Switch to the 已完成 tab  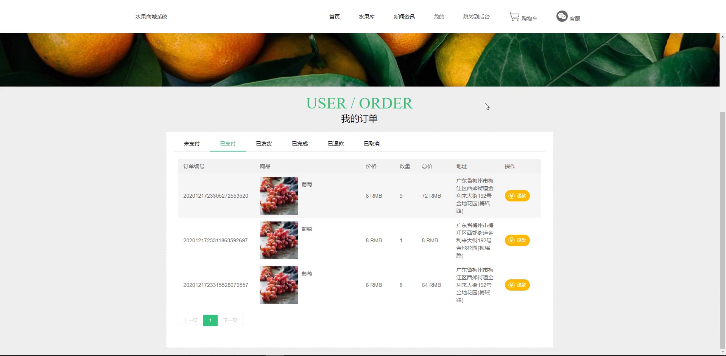point(300,144)
